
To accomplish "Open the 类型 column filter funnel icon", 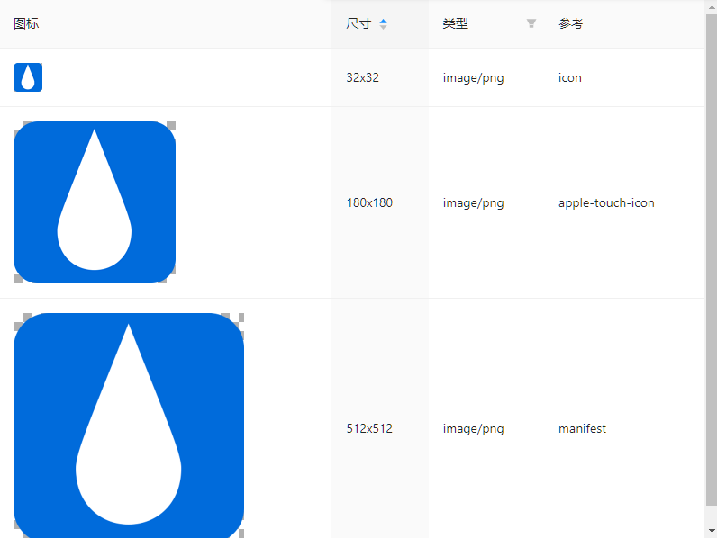I will tap(531, 24).
